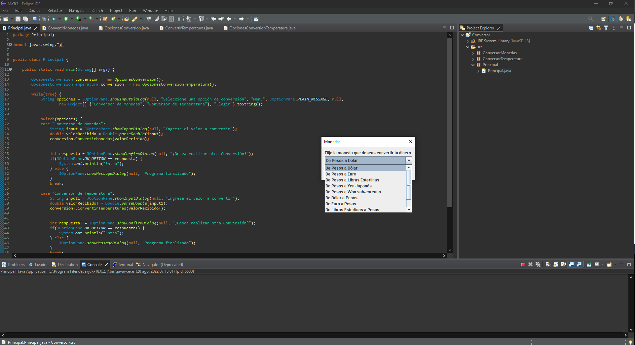Open the Run button dropdown arrow
Image resolution: width=635 pixels, height=345 pixels.
72,19
